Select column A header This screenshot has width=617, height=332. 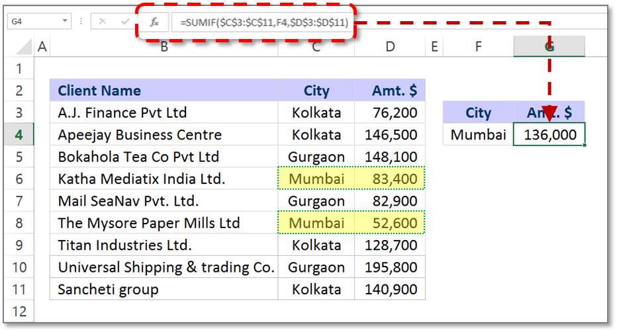tap(42, 47)
